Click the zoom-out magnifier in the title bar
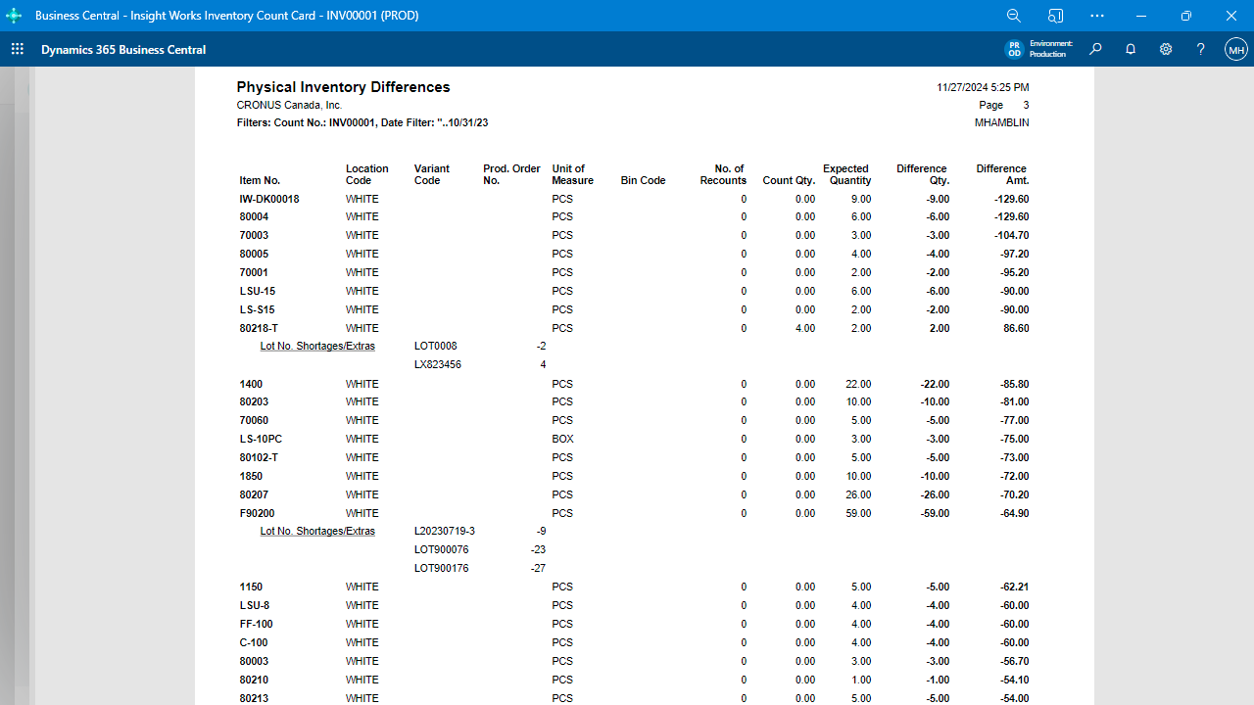Image resolution: width=1254 pixels, height=705 pixels. point(1014,16)
